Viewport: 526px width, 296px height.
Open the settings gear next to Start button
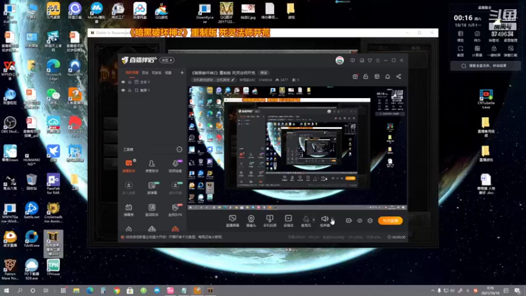click(x=370, y=220)
